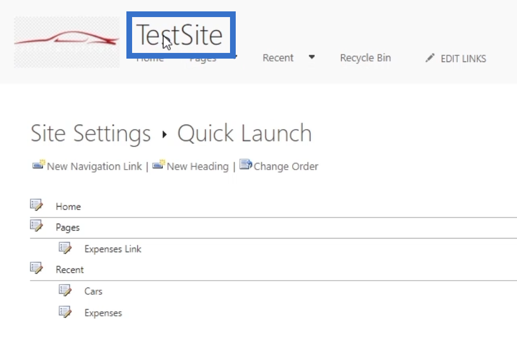
Task: Edit the Recent heading via its icon
Action: (x=36, y=268)
